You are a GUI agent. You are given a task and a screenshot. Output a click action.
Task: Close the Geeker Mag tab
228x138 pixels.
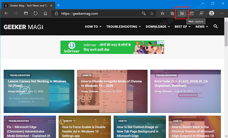click(x=51, y=6)
